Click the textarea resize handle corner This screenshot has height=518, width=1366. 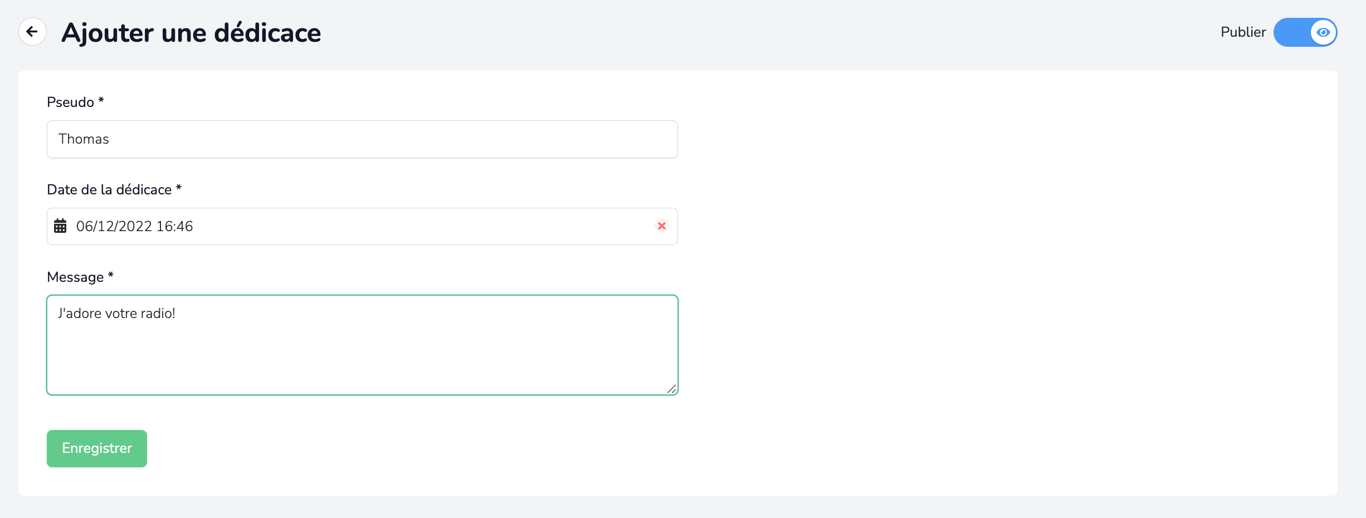coord(672,389)
